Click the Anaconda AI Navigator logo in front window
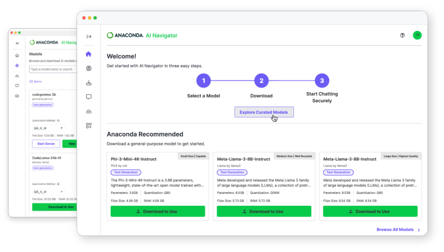 point(142,35)
